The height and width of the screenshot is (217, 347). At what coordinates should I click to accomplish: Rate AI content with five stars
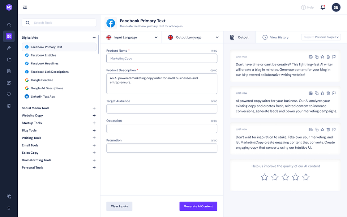point(306,177)
